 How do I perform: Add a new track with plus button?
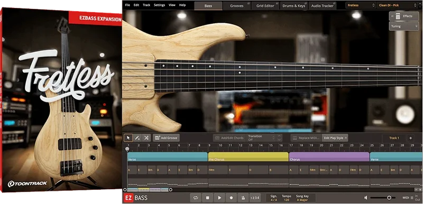click(x=411, y=138)
